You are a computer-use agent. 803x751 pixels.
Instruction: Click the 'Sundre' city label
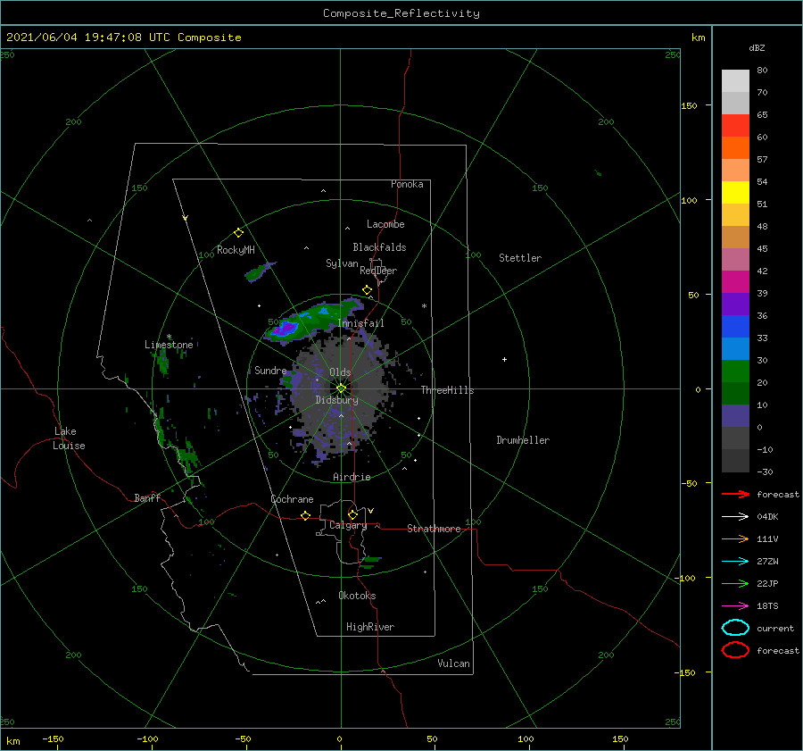click(x=271, y=371)
